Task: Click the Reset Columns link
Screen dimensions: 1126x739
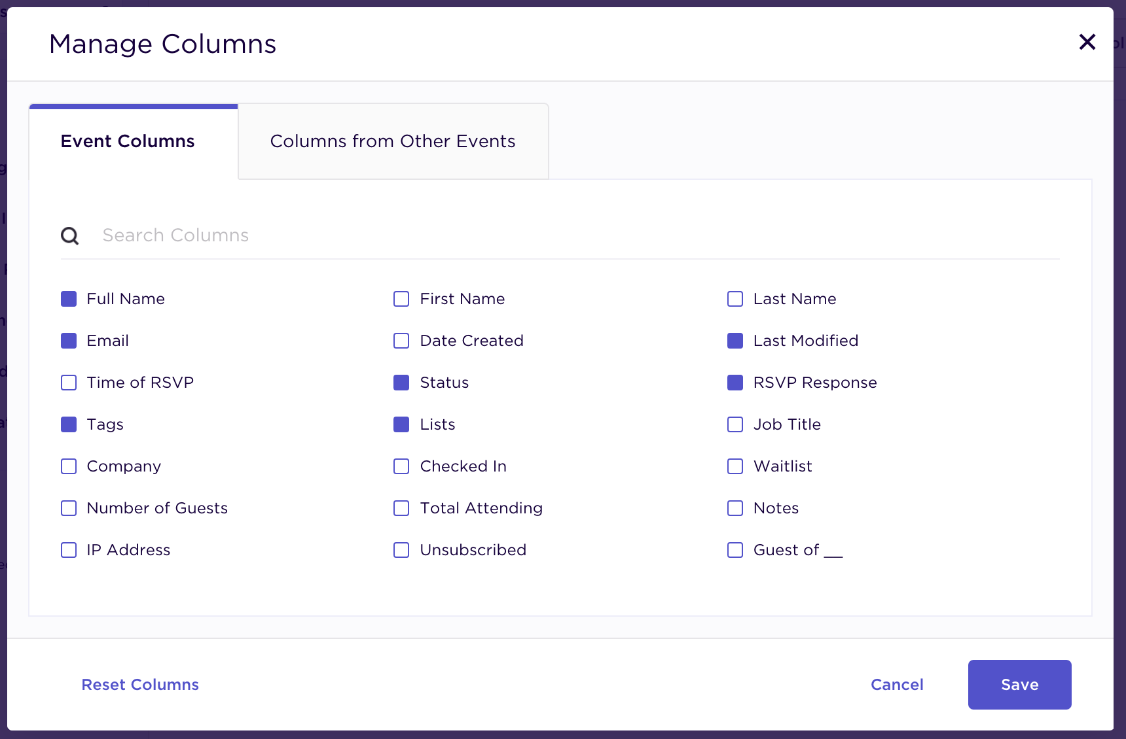Action: coord(140,685)
